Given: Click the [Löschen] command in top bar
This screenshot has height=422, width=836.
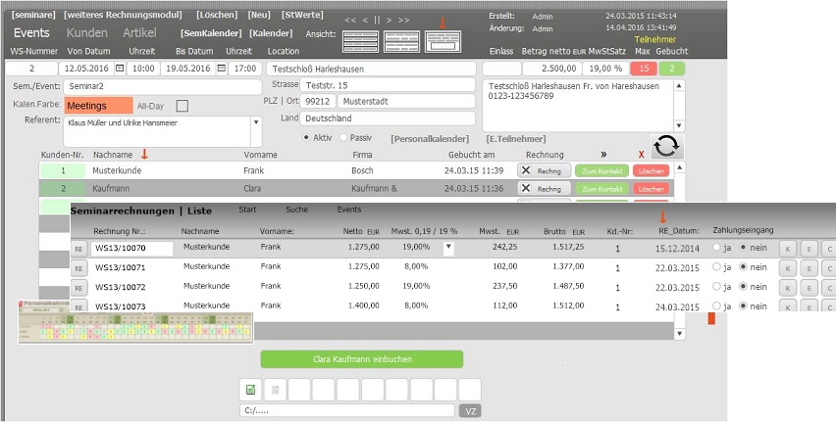Looking at the screenshot, I should pos(217,15).
